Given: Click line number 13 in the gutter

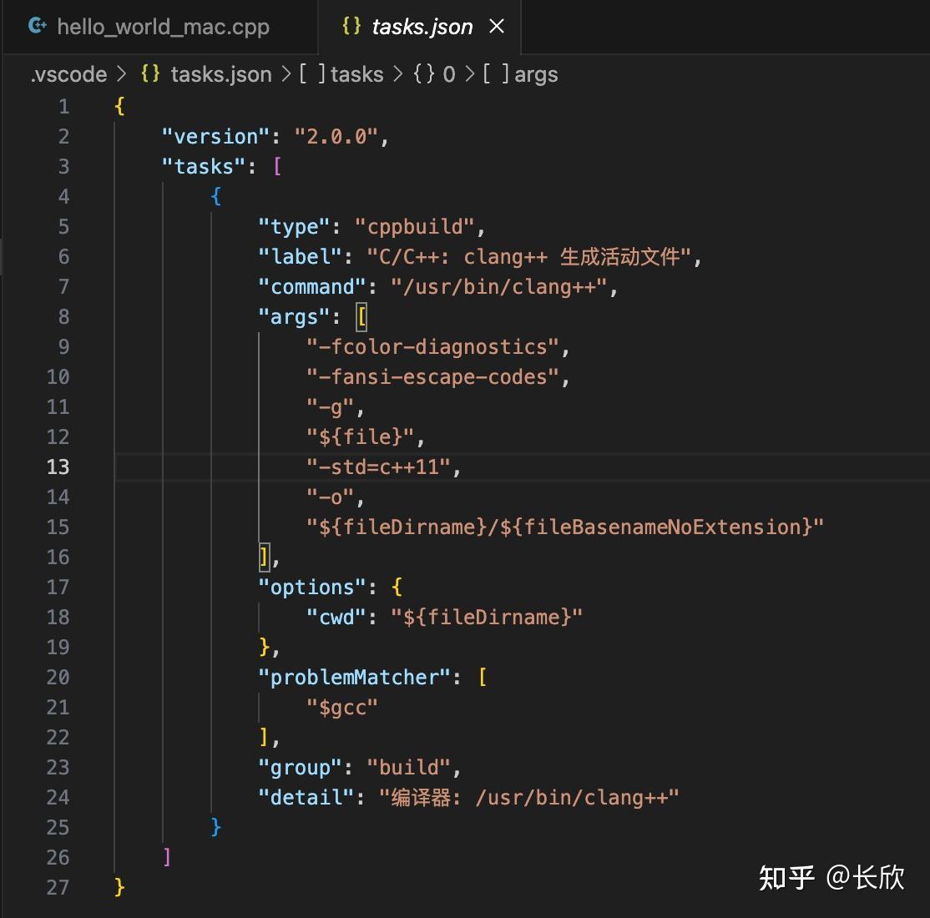Looking at the screenshot, I should coord(58,467).
